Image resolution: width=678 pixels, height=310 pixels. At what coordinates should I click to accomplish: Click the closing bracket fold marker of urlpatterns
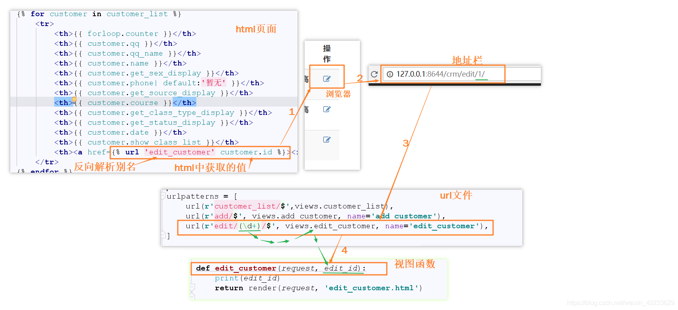[163, 235]
